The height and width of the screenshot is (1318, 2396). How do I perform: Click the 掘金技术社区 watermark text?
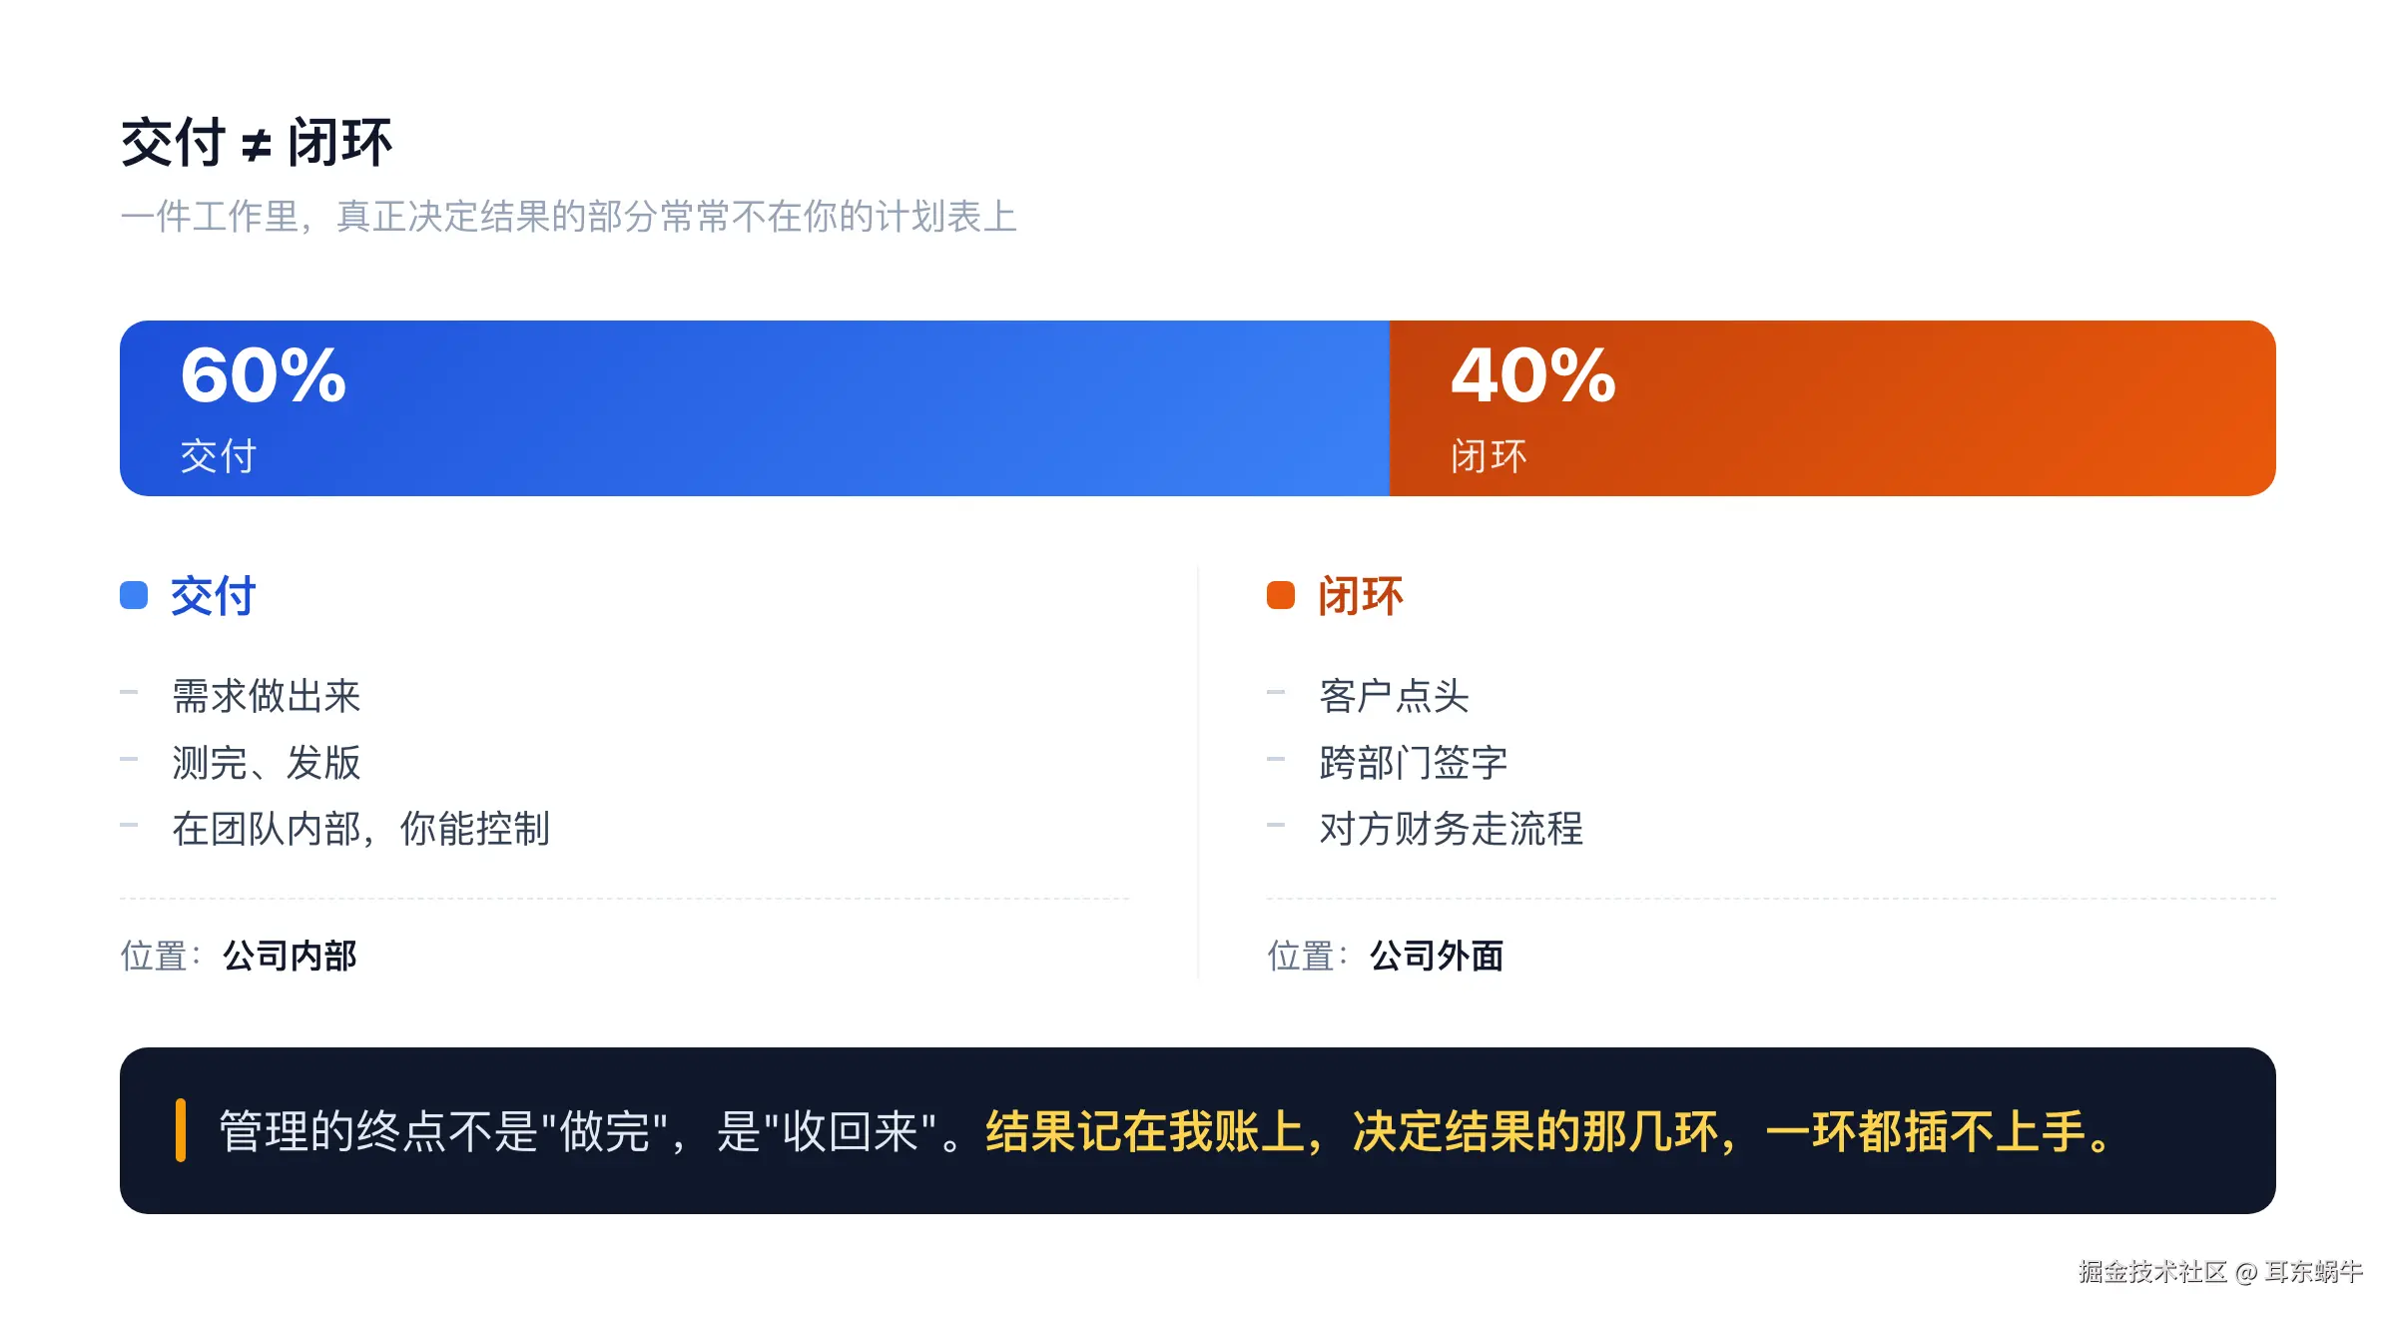click(2152, 1271)
